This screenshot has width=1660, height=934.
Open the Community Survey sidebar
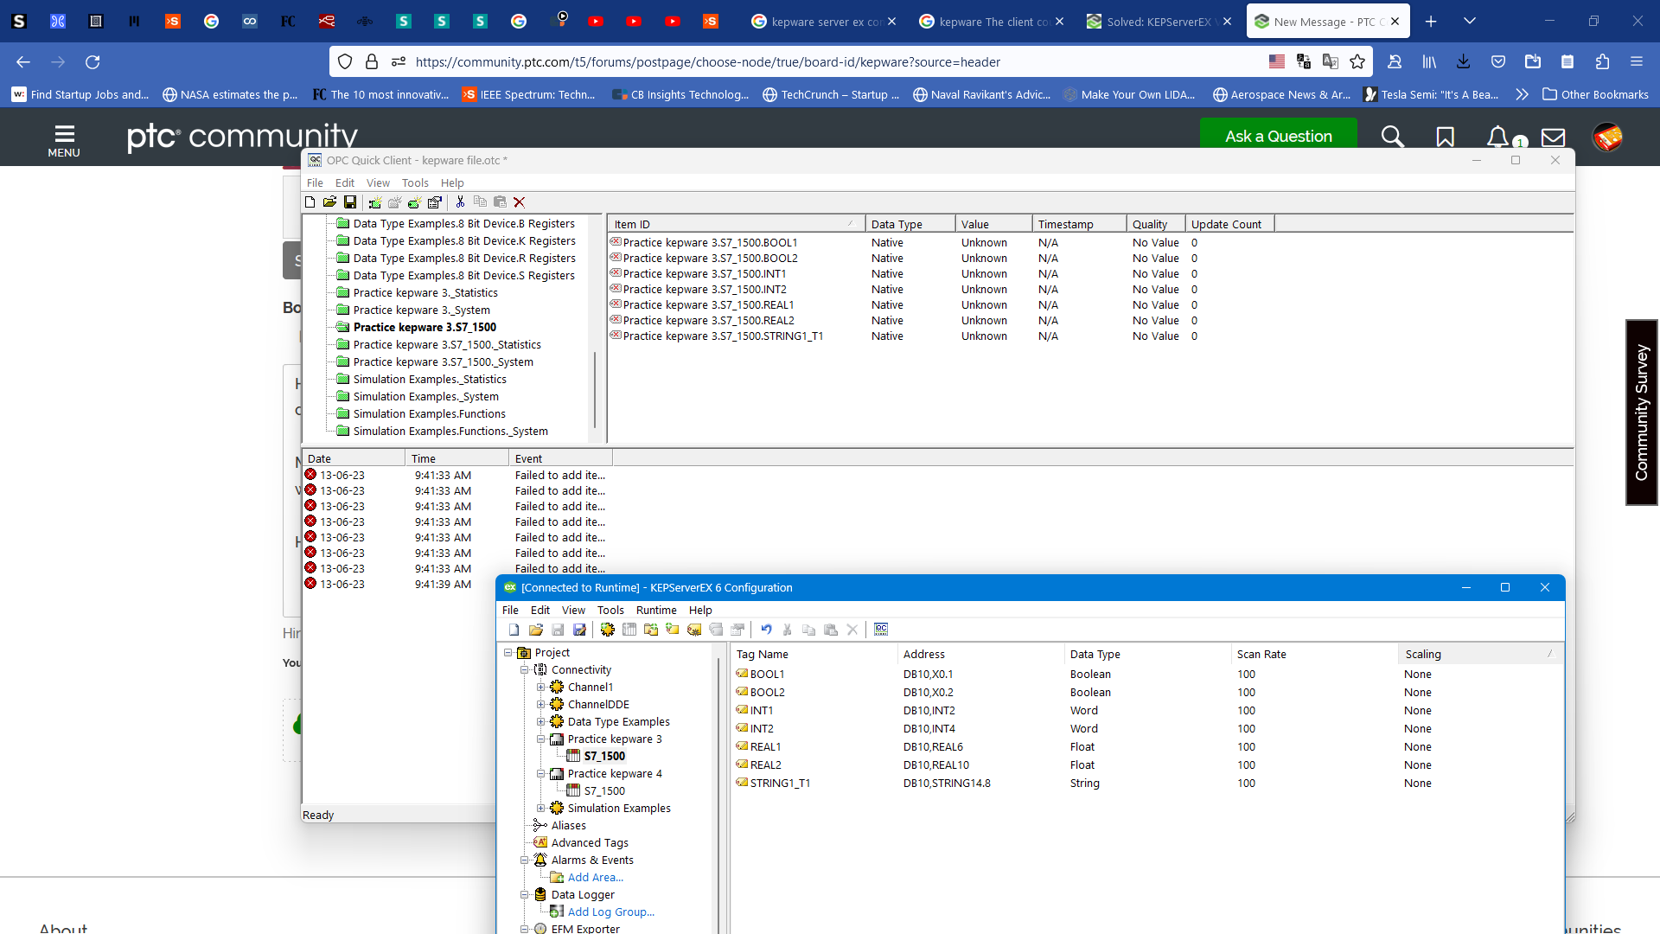click(x=1641, y=413)
